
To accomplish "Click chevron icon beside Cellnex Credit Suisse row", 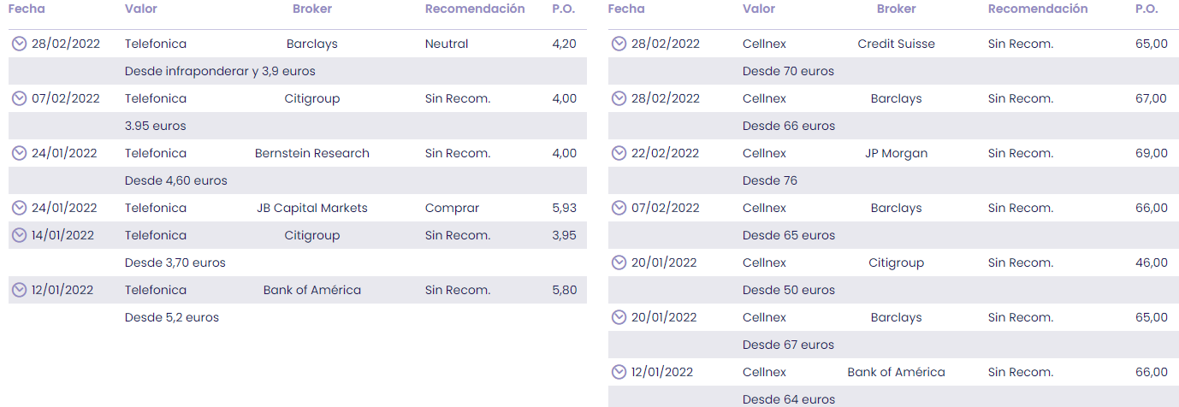I will 619,44.
